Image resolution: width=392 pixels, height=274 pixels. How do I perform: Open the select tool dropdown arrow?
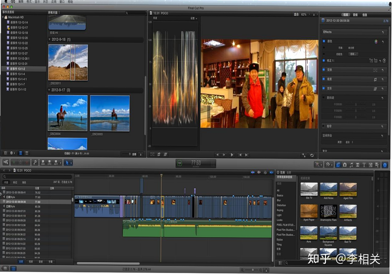(x=71, y=163)
